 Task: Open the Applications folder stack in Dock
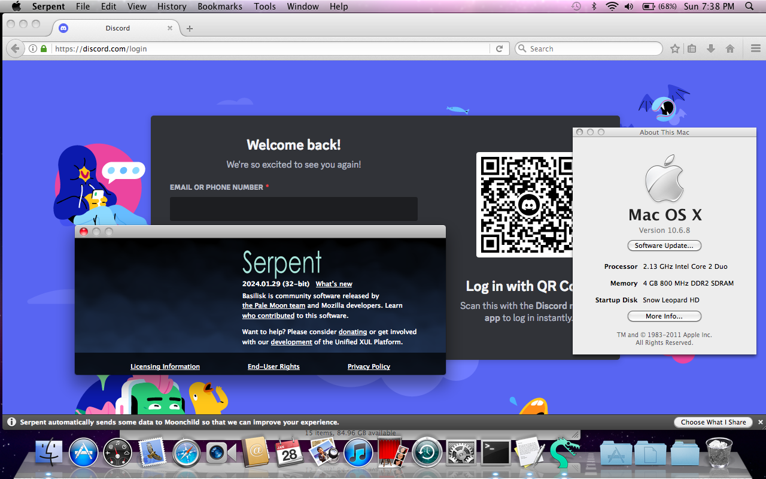tap(616, 453)
